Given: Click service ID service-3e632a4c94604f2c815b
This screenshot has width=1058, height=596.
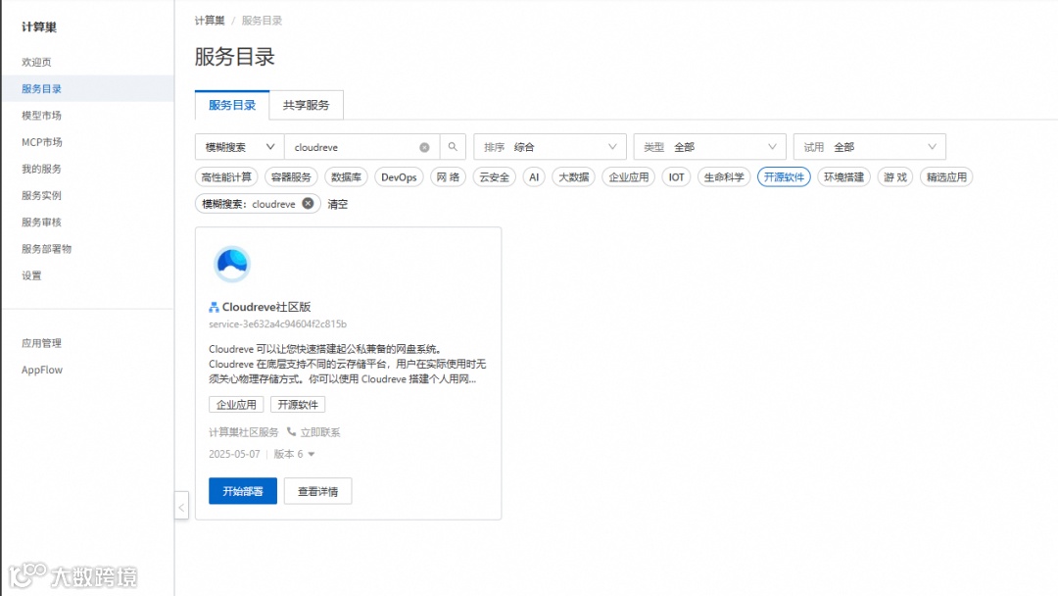Looking at the screenshot, I should [277, 324].
